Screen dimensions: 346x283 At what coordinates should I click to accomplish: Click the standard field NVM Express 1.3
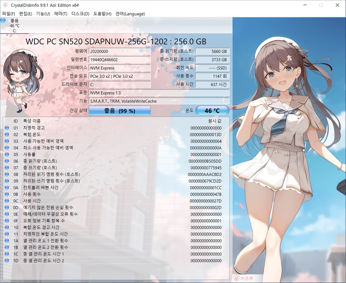tap(159, 93)
